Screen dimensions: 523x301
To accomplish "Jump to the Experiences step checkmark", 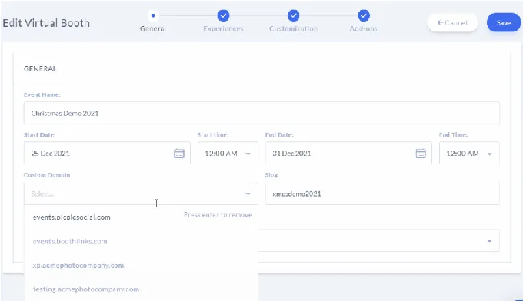I will pos(223,15).
